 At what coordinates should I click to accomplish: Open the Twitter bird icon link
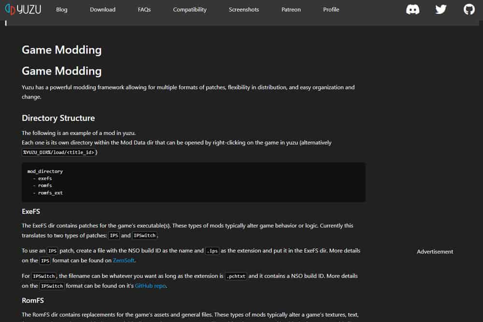coord(441,10)
